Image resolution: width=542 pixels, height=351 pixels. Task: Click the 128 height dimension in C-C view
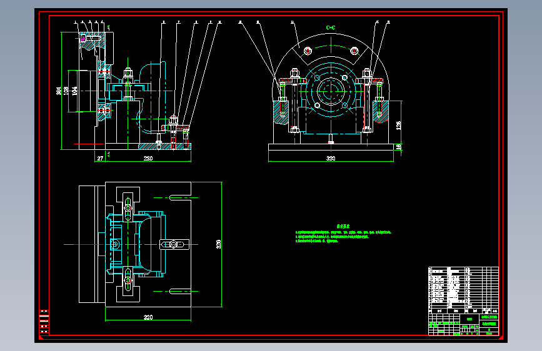(x=399, y=125)
